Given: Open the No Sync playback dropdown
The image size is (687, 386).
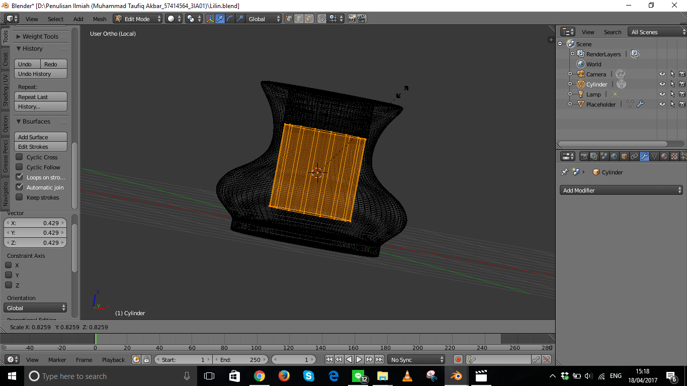Looking at the screenshot, I should (x=416, y=359).
